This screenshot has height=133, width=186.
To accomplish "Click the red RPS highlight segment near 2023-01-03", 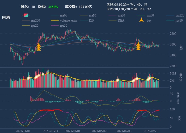I will pos(50,110).
